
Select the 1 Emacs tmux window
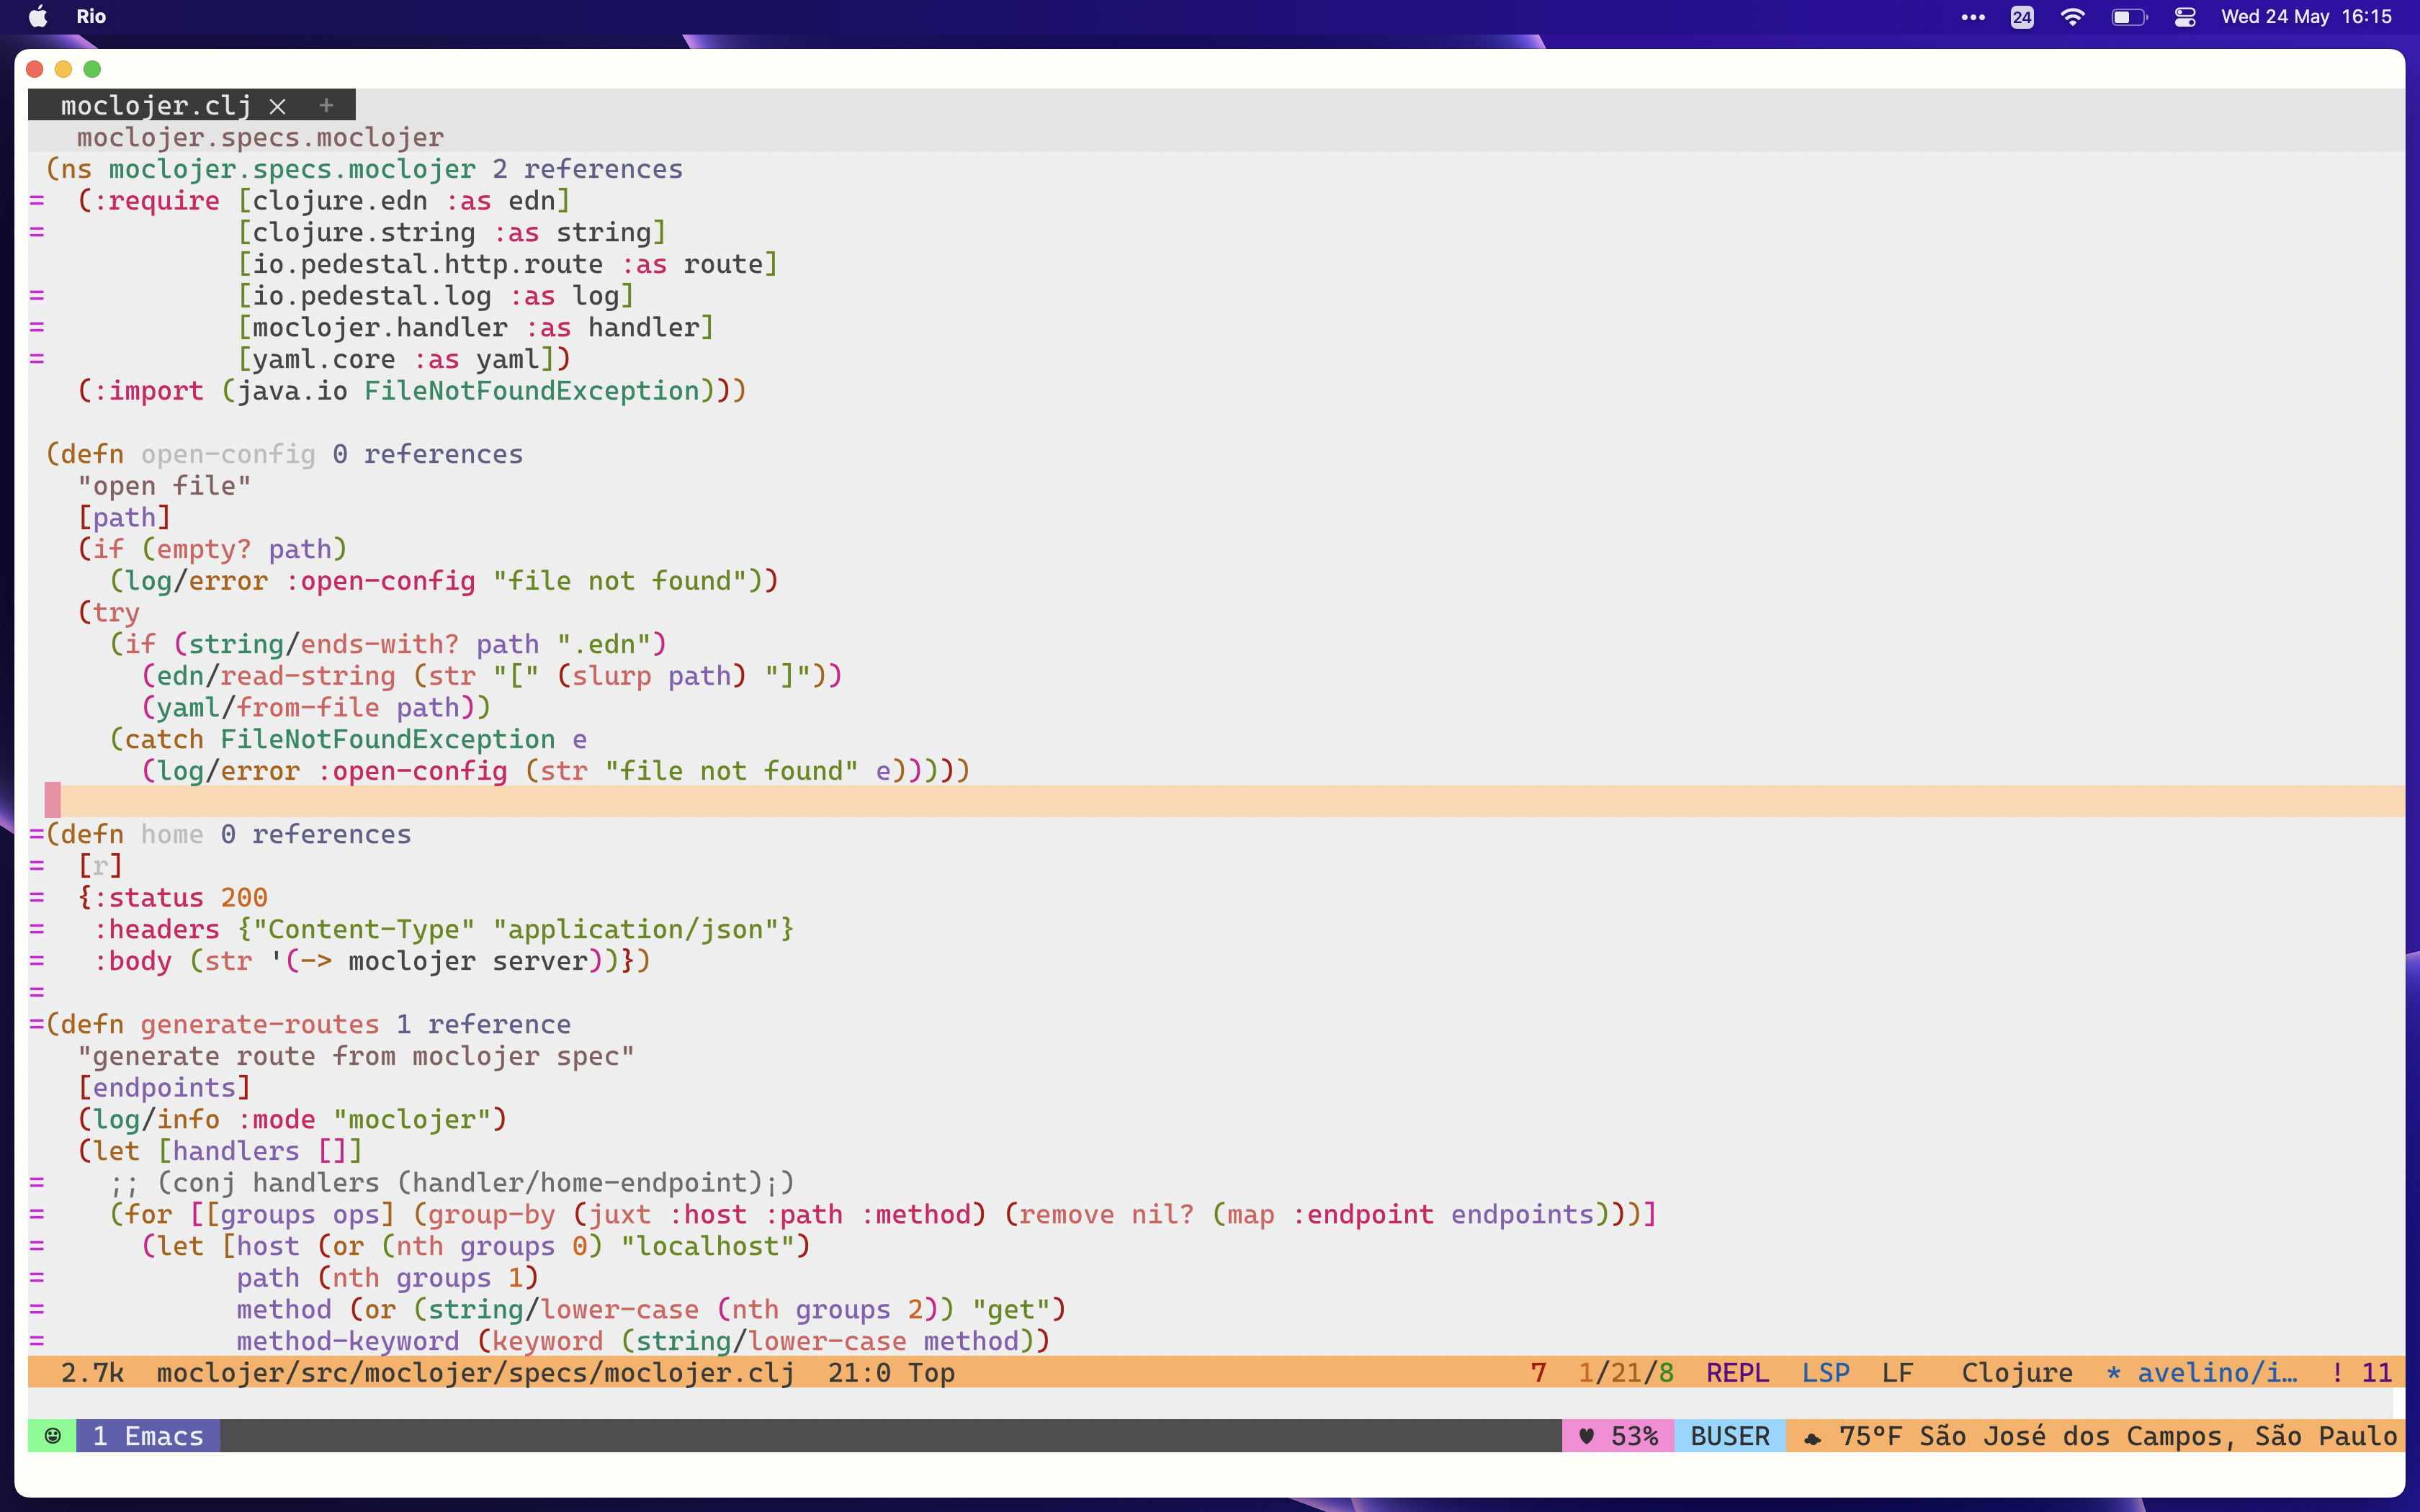point(148,1436)
